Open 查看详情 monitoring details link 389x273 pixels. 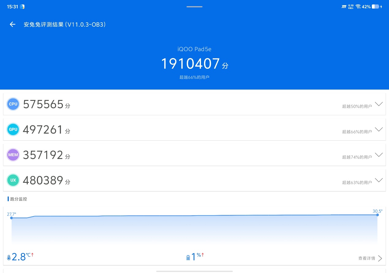click(x=370, y=258)
